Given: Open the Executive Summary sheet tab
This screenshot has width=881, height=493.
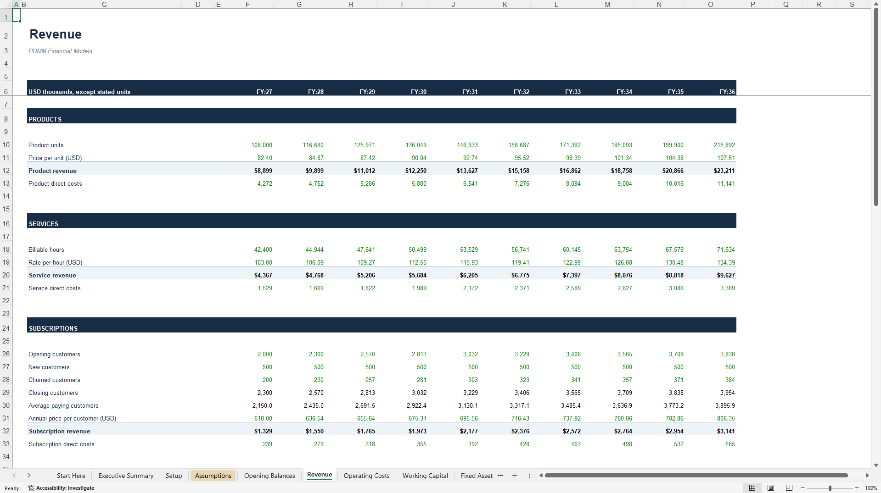Looking at the screenshot, I should pyautogui.click(x=126, y=476).
